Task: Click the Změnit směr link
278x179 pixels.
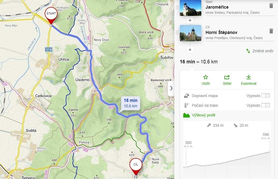Action: 263,51
